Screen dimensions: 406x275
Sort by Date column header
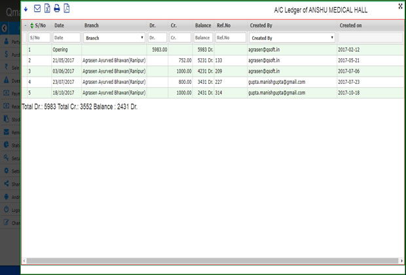pyautogui.click(x=59, y=26)
